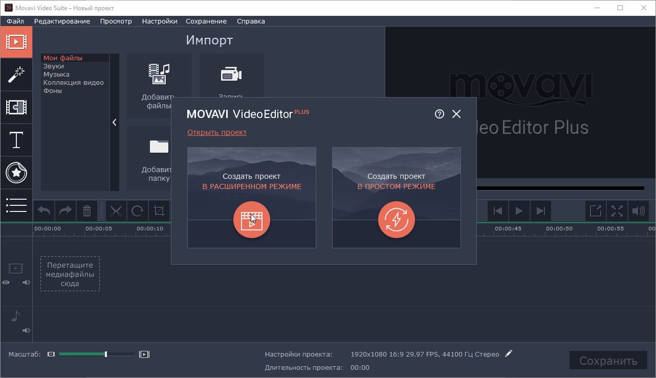Choose the В ПРОСТОМ РЕЖИМЕ project card
656x378 pixels.
(x=396, y=198)
